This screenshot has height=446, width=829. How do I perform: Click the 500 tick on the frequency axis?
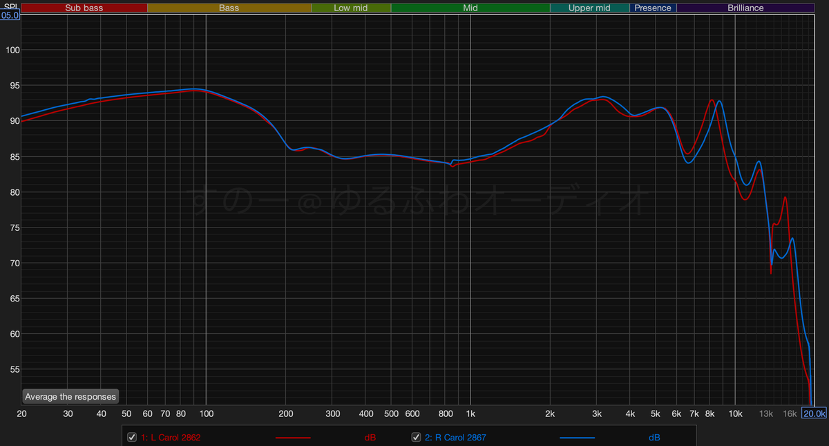391,414
